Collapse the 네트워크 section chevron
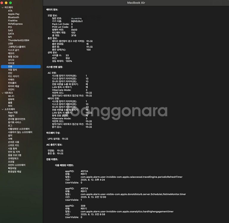 click(2, 93)
